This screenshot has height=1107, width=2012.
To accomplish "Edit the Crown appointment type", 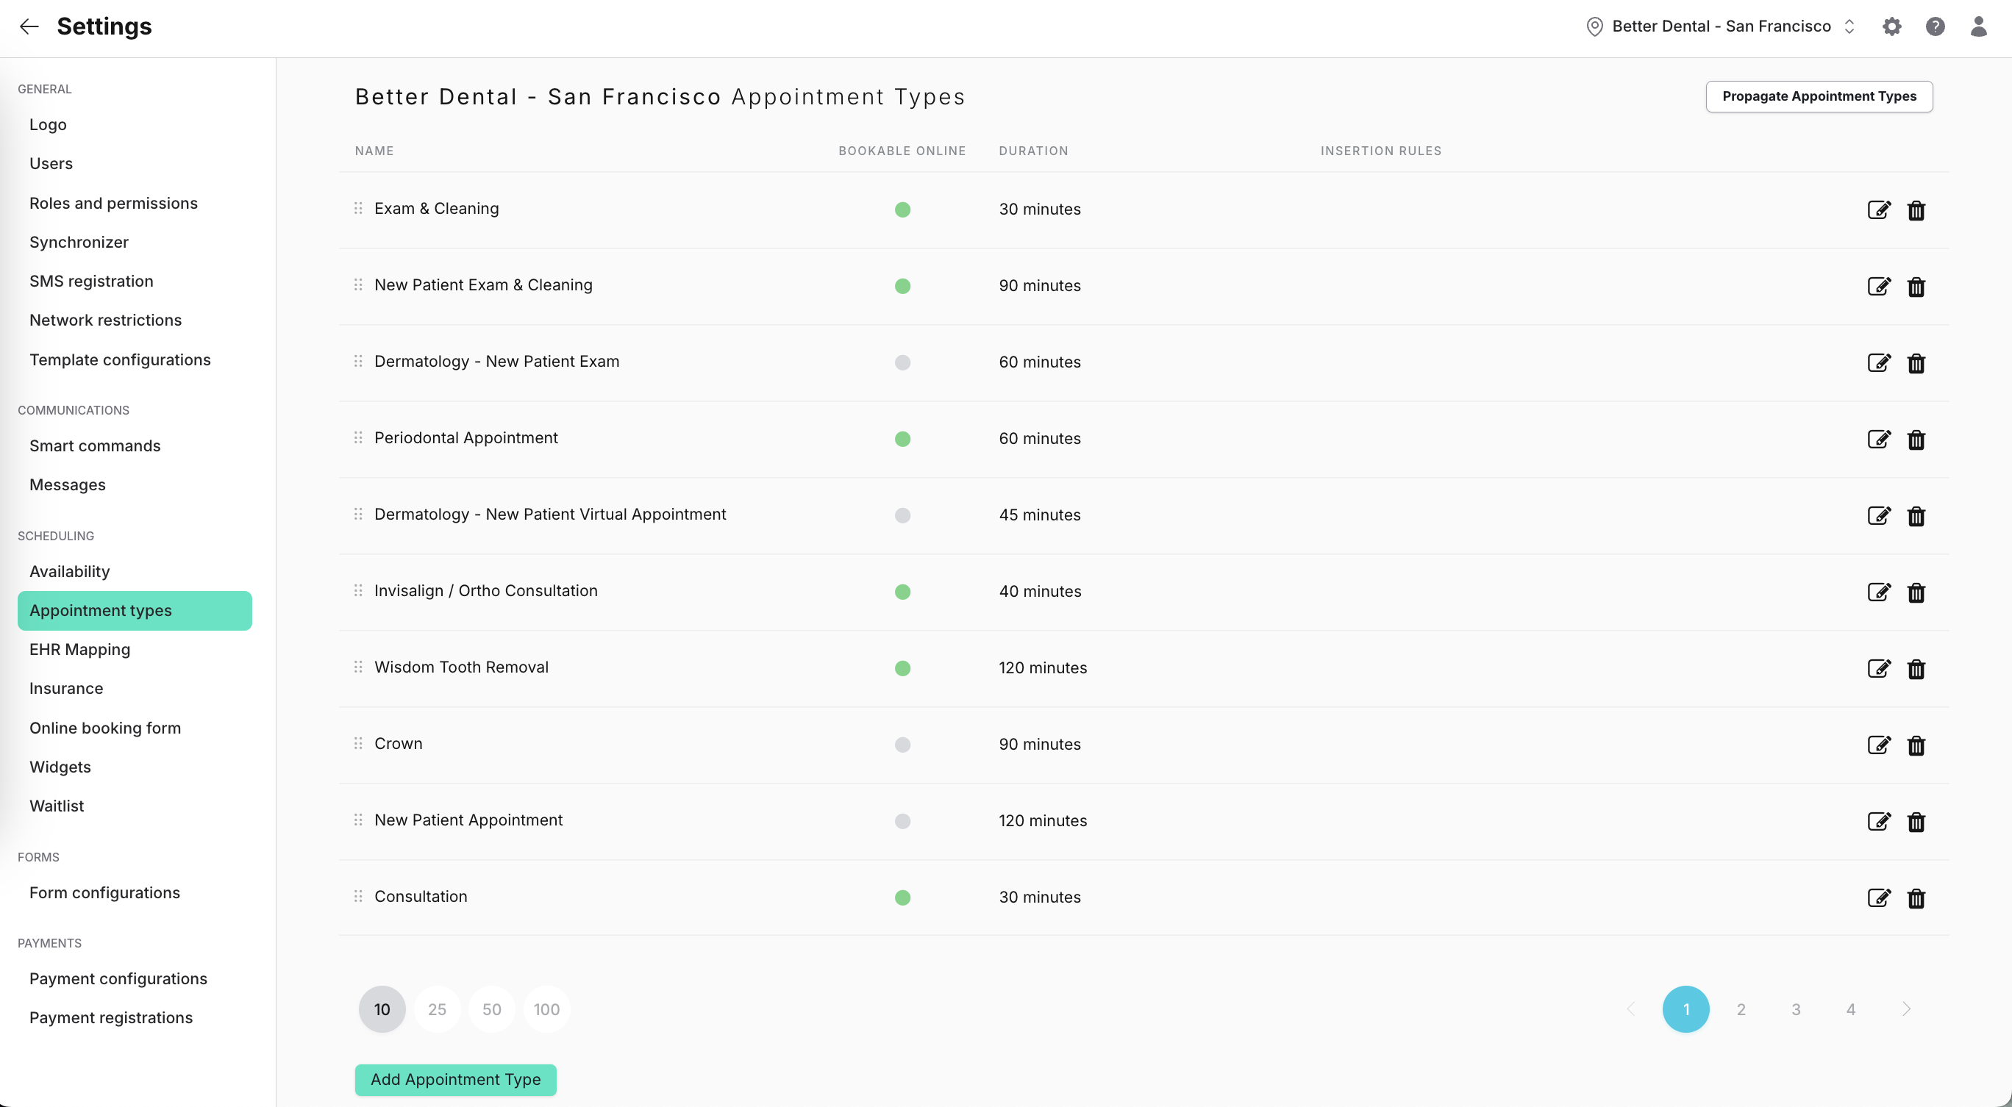I will [1878, 745].
